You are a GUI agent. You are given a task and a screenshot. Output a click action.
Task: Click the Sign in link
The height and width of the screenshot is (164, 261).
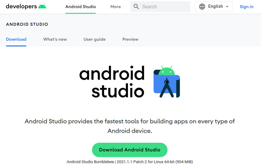point(247,7)
